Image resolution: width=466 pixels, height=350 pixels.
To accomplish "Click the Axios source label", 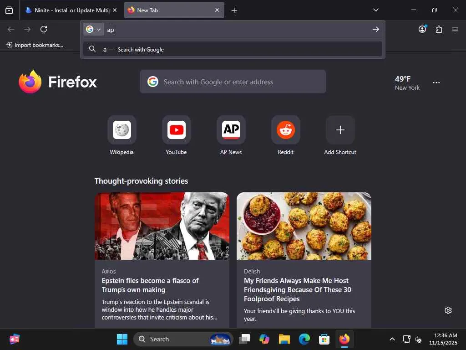I will (108, 271).
